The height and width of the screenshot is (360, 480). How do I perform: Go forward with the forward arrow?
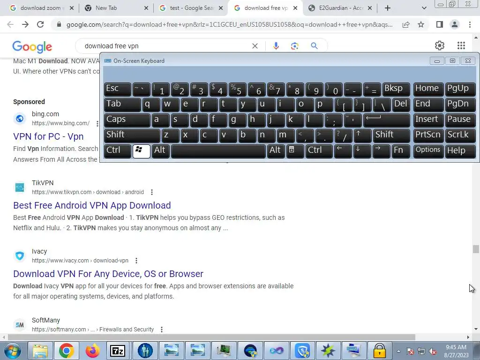click(x=25, y=24)
